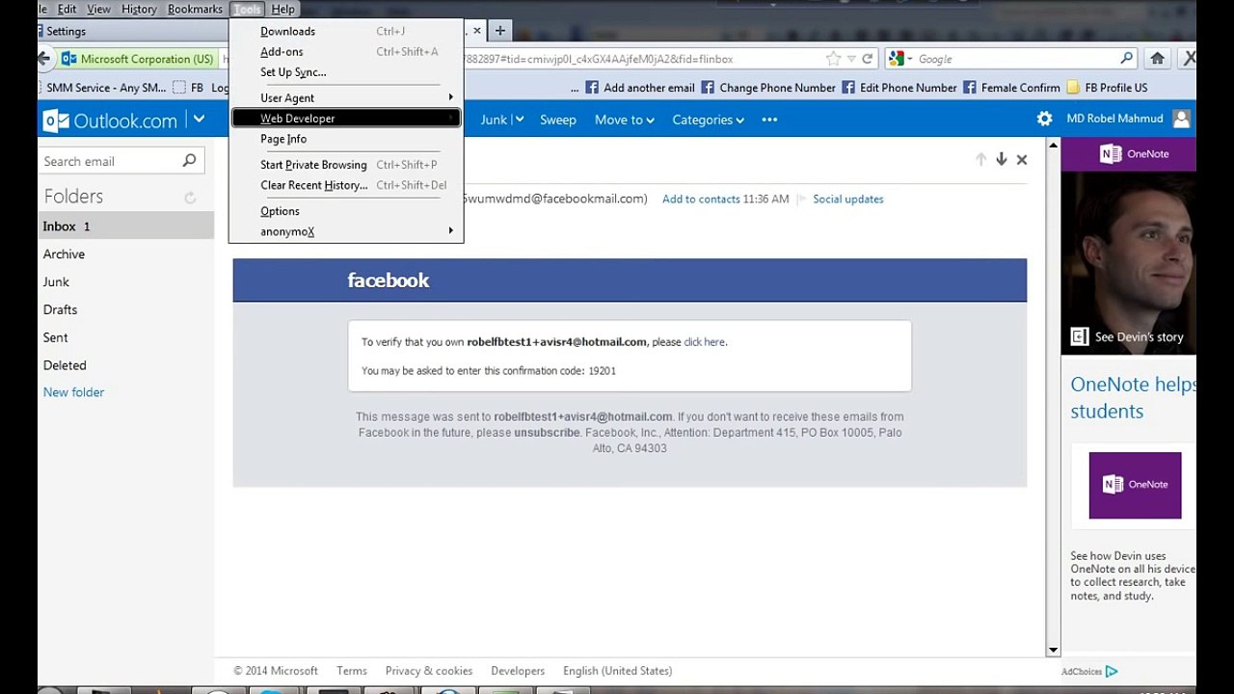This screenshot has width=1234, height=694.
Task: Click Add to contacts link
Action: pos(701,200)
